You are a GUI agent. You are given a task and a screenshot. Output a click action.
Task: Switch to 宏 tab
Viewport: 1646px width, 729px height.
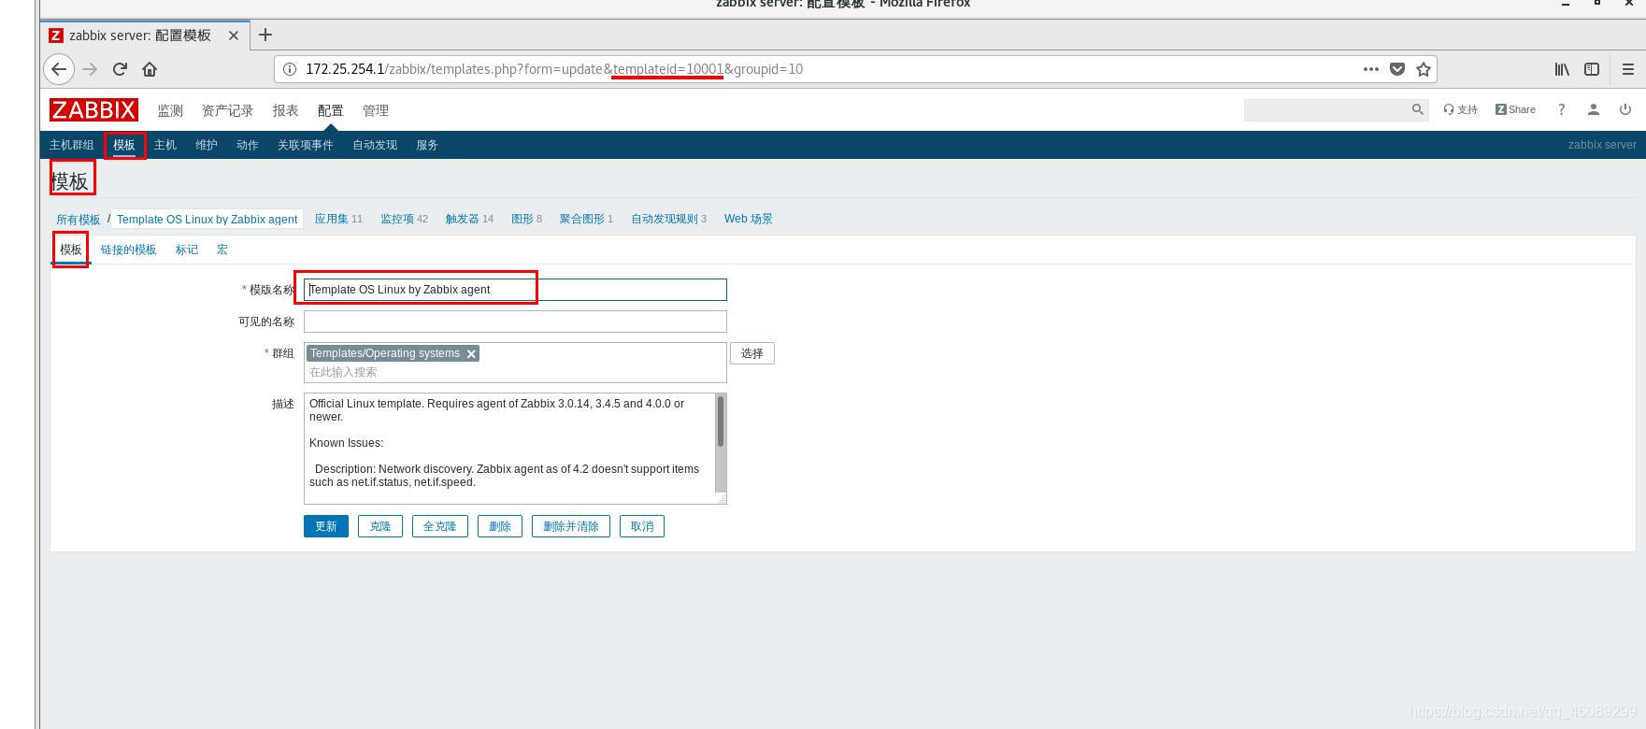click(222, 250)
